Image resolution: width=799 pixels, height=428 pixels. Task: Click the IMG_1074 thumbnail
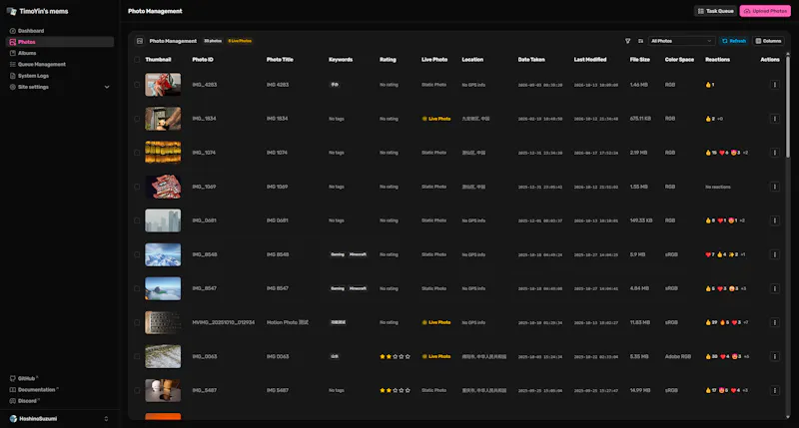[163, 153]
